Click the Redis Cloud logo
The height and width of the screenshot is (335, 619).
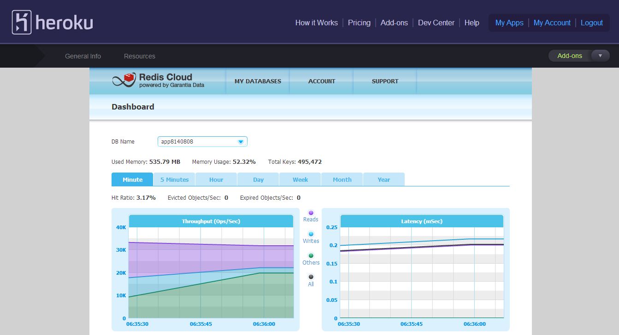158,81
